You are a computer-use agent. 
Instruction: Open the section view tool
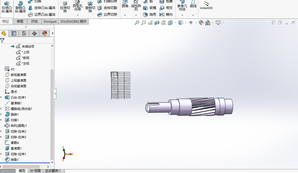(157, 23)
